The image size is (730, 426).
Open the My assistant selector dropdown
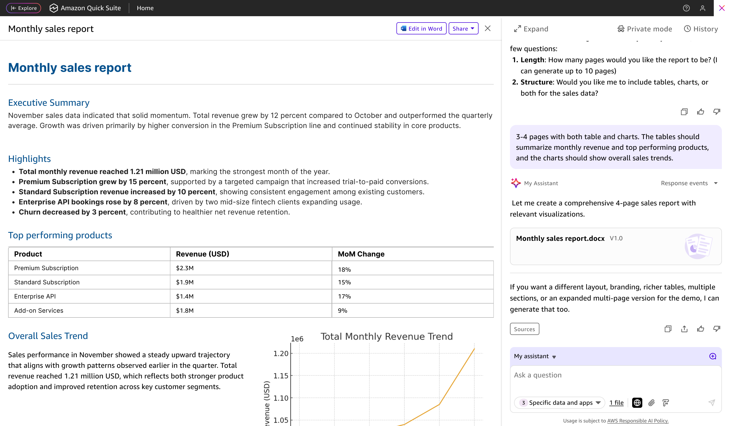pyautogui.click(x=535, y=356)
